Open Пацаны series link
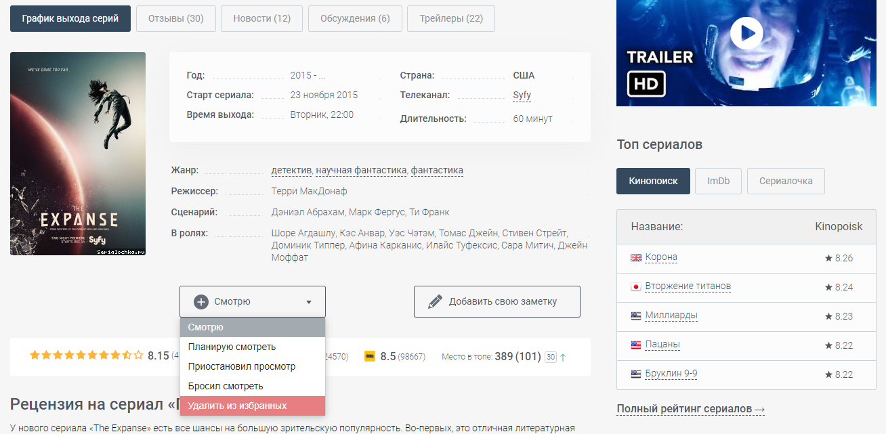886x434 pixels. (x=662, y=345)
